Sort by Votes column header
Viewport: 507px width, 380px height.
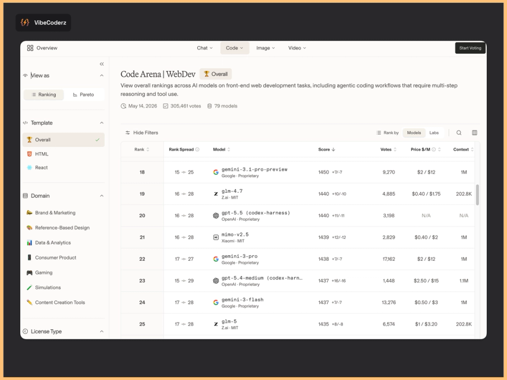(388, 150)
